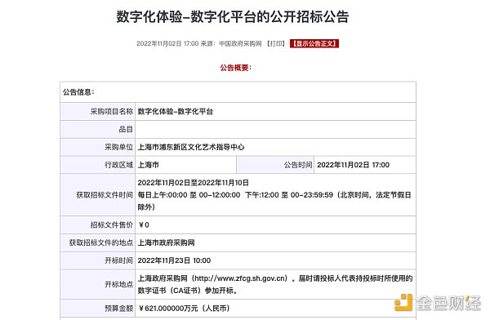Click the source text 中国政府采购网
This screenshot has height=320, width=490.
(x=240, y=43)
